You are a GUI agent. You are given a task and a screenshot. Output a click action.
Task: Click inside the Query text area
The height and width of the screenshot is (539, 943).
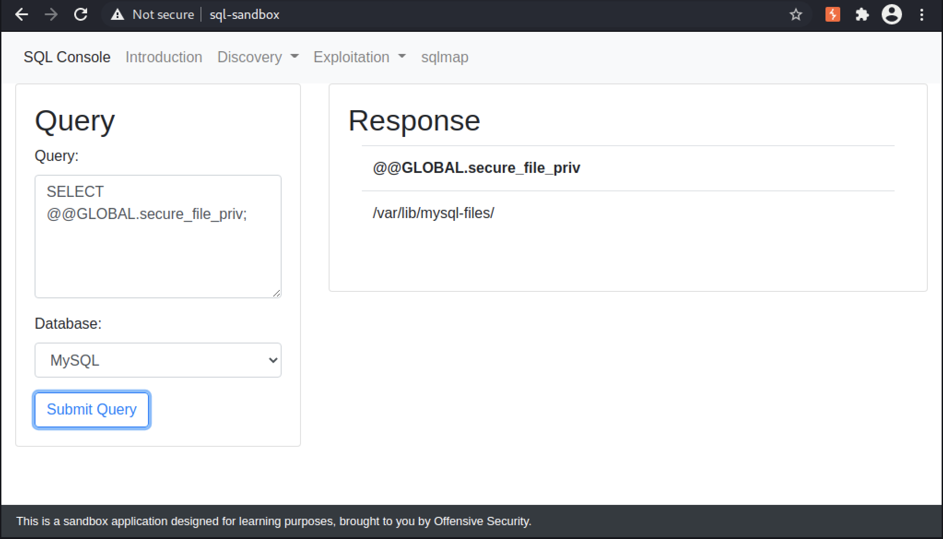158,237
